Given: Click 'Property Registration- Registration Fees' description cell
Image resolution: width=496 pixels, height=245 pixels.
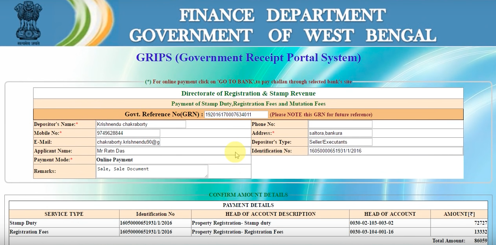Looking at the screenshot, I should point(238,232).
